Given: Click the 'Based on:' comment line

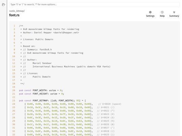Looking at the screenshot, I should [29, 46].
